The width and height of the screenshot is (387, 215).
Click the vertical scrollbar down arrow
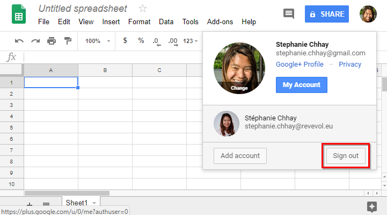pyautogui.click(x=384, y=185)
